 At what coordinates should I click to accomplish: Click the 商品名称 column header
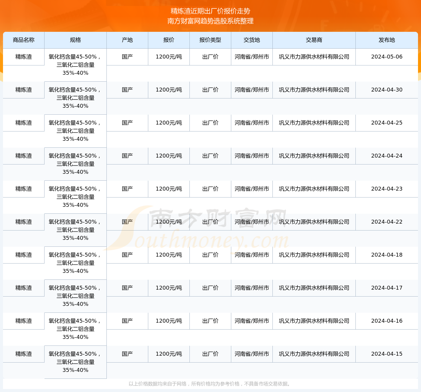point(24,40)
